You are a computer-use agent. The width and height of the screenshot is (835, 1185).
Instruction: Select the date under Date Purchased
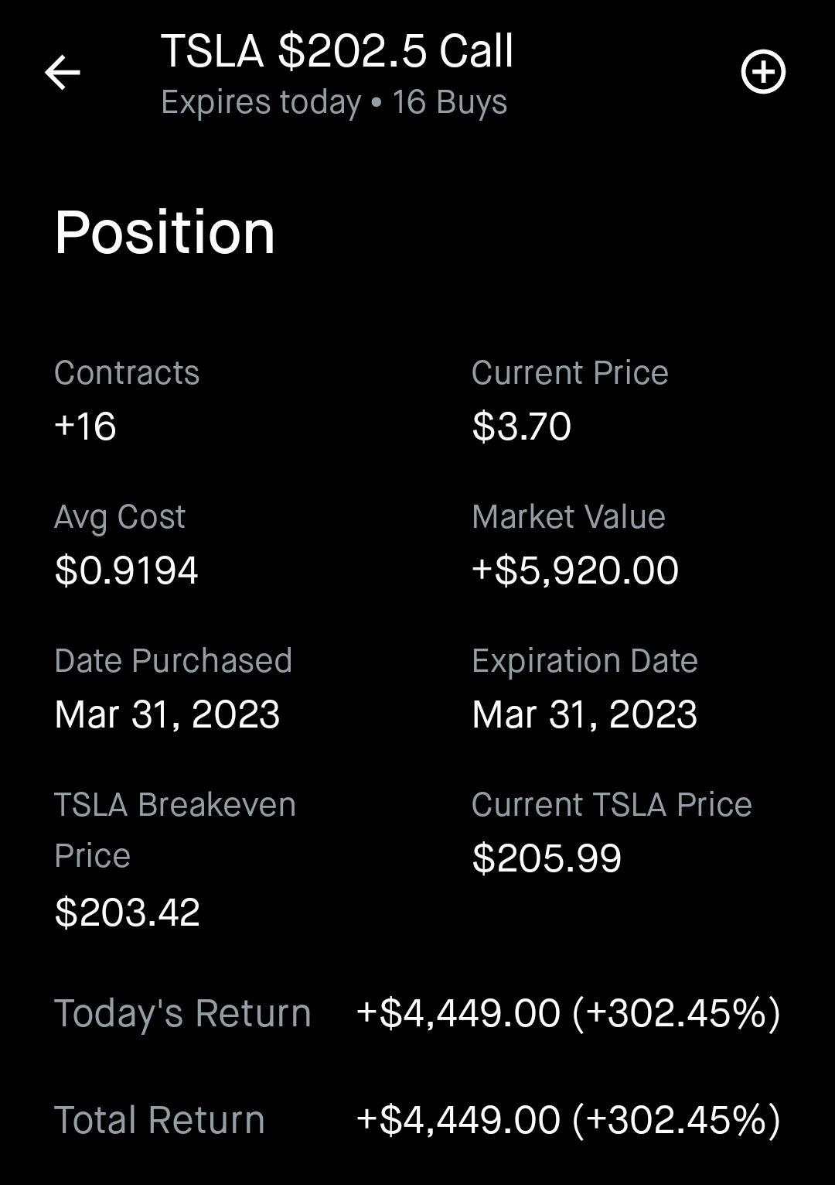tap(167, 714)
